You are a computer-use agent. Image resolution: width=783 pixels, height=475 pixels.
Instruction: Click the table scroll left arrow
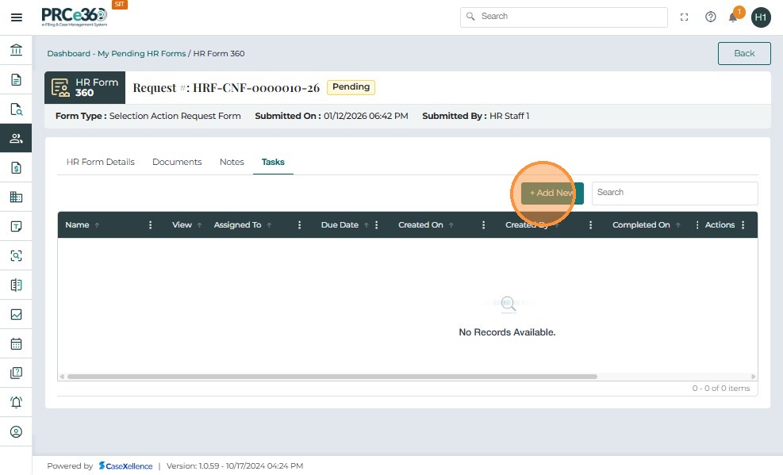pyautogui.click(x=62, y=377)
